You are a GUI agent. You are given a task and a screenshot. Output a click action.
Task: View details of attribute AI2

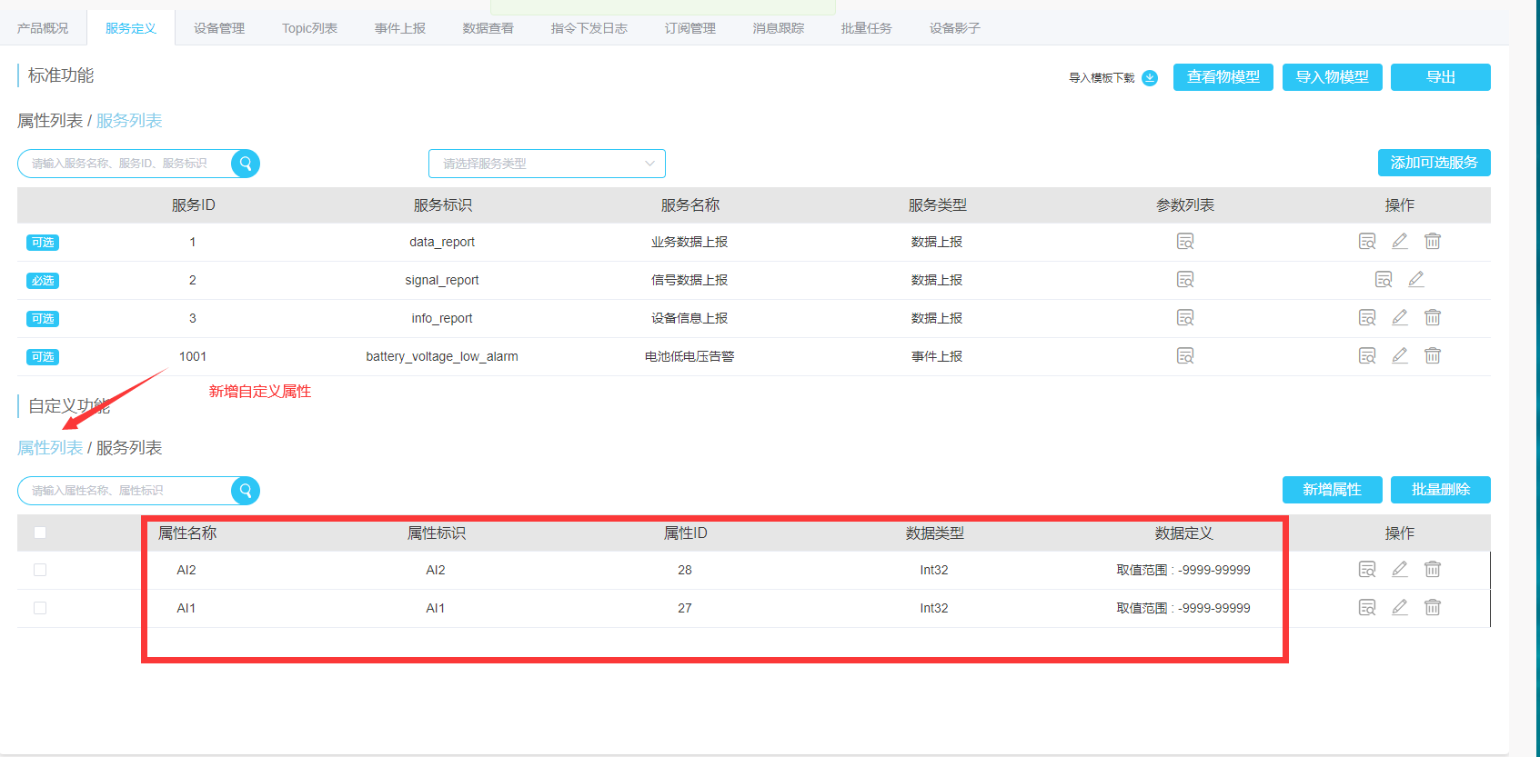click(x=1367, y=570)
